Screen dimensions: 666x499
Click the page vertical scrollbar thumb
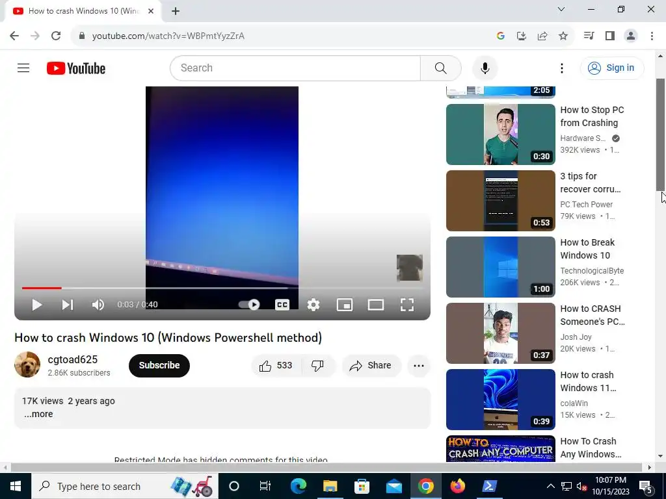[x=661, y=135]
